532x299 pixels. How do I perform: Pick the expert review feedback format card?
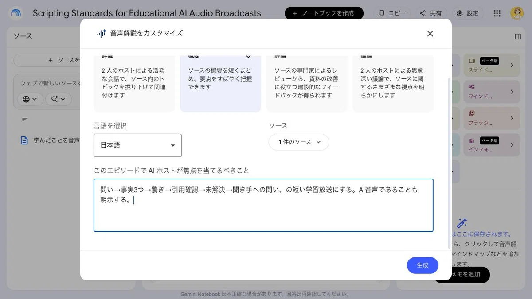coord(306,83)
